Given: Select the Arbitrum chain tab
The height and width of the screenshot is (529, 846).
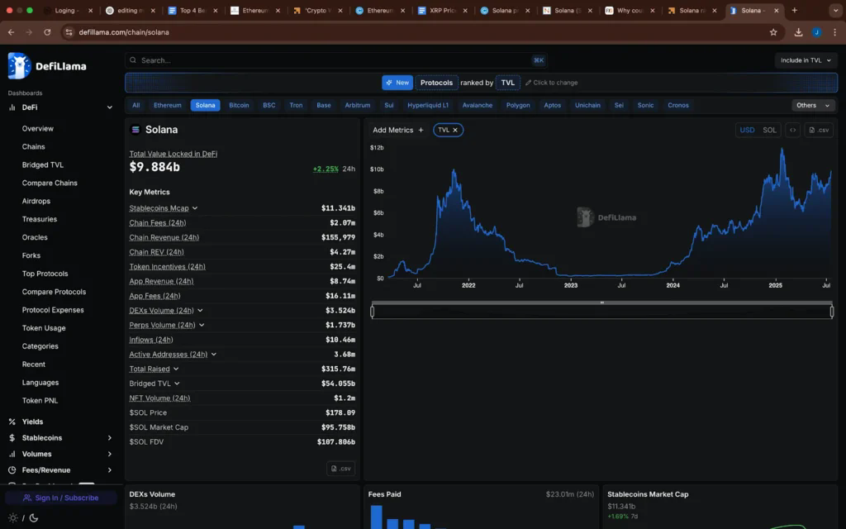Looking at the screenshot, I should [x=357, y=105].
